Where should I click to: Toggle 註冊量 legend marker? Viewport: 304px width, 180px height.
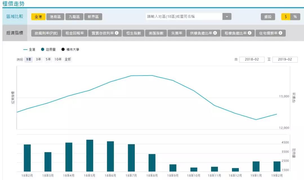(x=43, y=50)
